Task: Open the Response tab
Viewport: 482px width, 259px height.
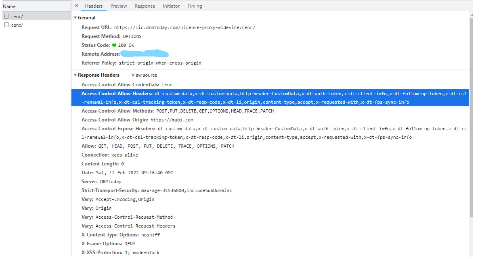Action: (145, 6)
